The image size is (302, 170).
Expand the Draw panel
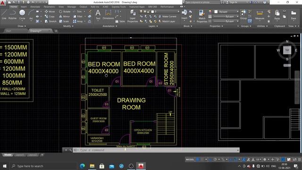(22, 26)
